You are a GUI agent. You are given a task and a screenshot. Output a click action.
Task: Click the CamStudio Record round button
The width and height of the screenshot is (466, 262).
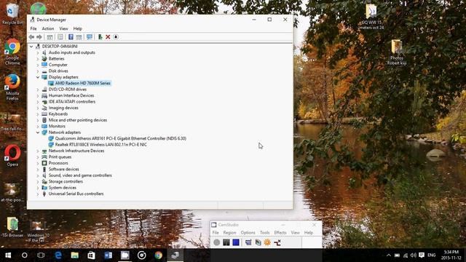(x=217, y=242)
